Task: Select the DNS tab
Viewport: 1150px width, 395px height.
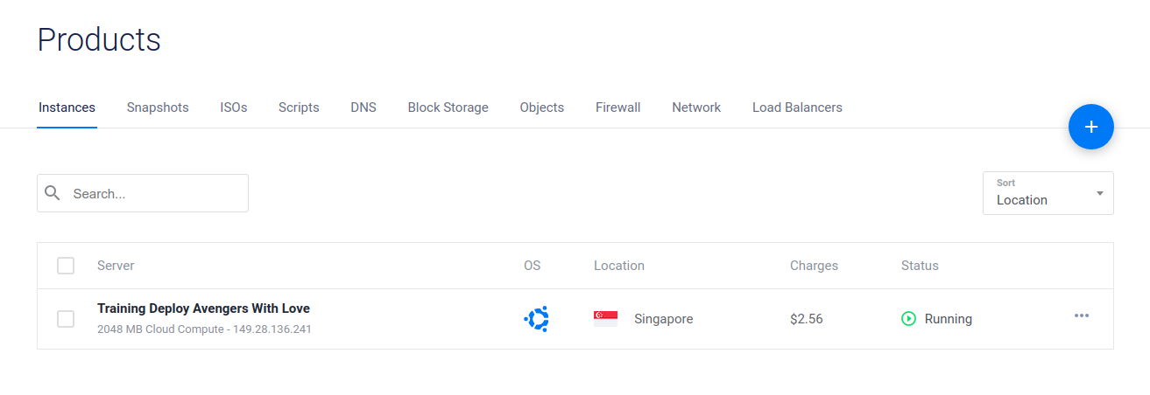Action: 363,107
